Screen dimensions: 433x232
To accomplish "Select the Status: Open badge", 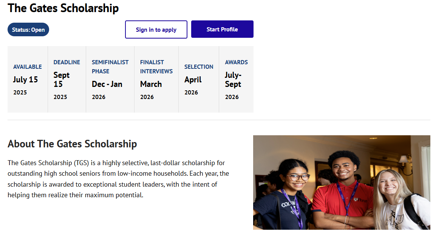I will (x=28, y=29).
